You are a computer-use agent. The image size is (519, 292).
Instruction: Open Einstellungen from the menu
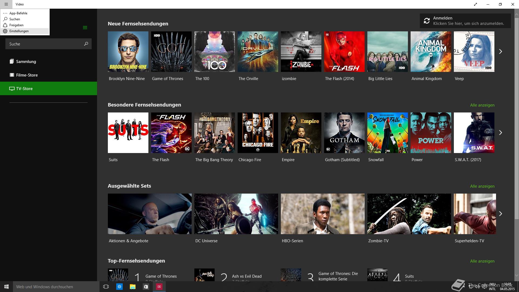[25, 31]
